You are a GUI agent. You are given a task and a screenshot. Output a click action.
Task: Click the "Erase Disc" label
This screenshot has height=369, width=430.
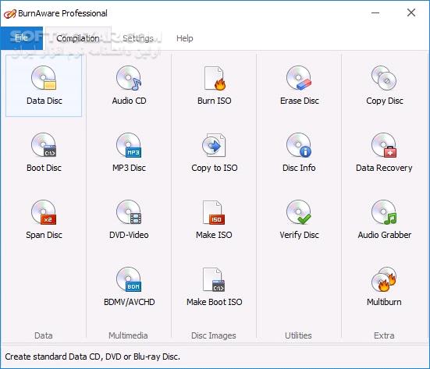[300, 101]
